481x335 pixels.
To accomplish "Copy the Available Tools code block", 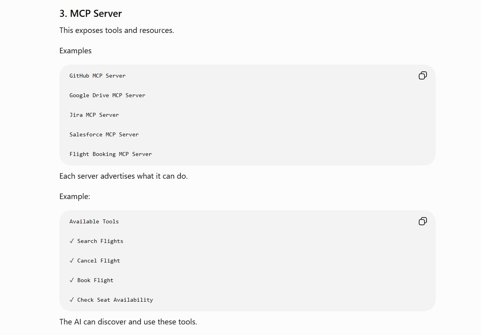I will pyautogui.click(x=423, y=221).
